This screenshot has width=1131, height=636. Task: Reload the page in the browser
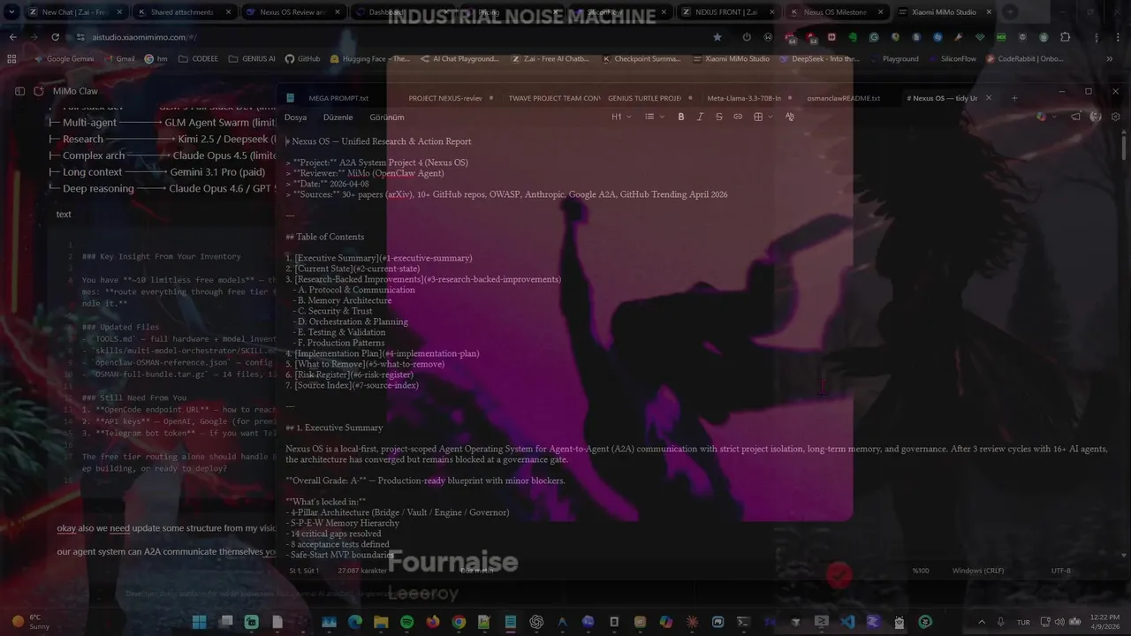pos(55,37)
